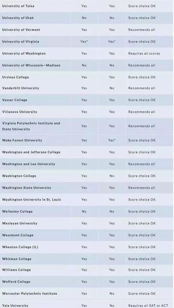The image size is (174, 308).
Task: Click Yale University 'Requires all SAT or ACT'
Action: point(148,306)
